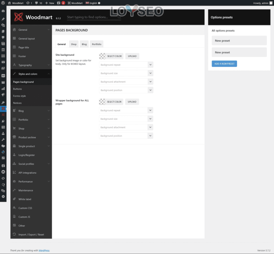Screen dimensions: 274x254
Task: Open the WoodMart X icon in the admin bar
Action: point(69,3)
